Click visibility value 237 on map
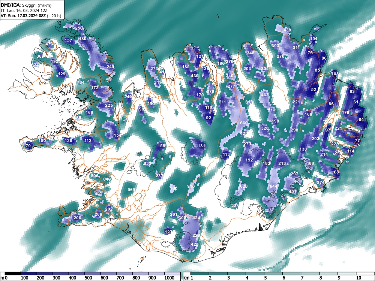 (159, 176)
